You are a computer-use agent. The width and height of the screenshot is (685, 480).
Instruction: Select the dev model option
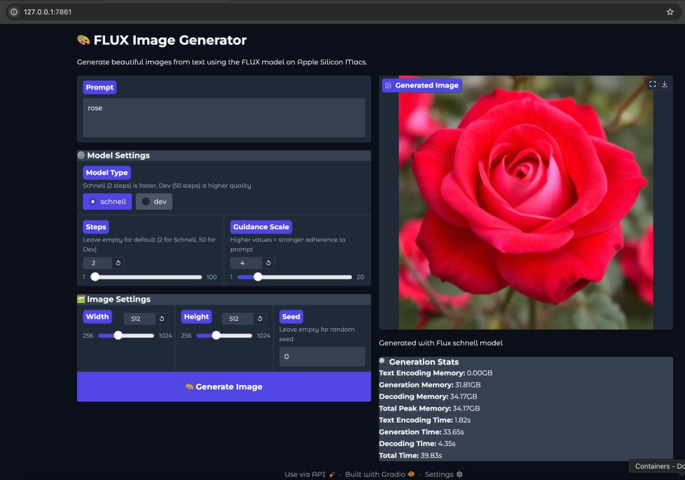click(154, 201)
